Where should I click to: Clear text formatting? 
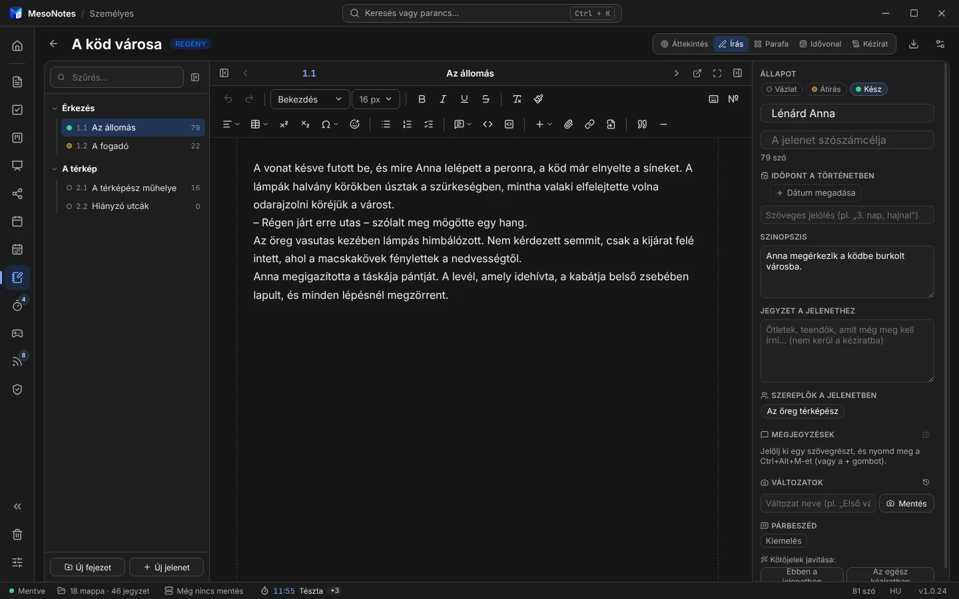click(x=517, y=99)
